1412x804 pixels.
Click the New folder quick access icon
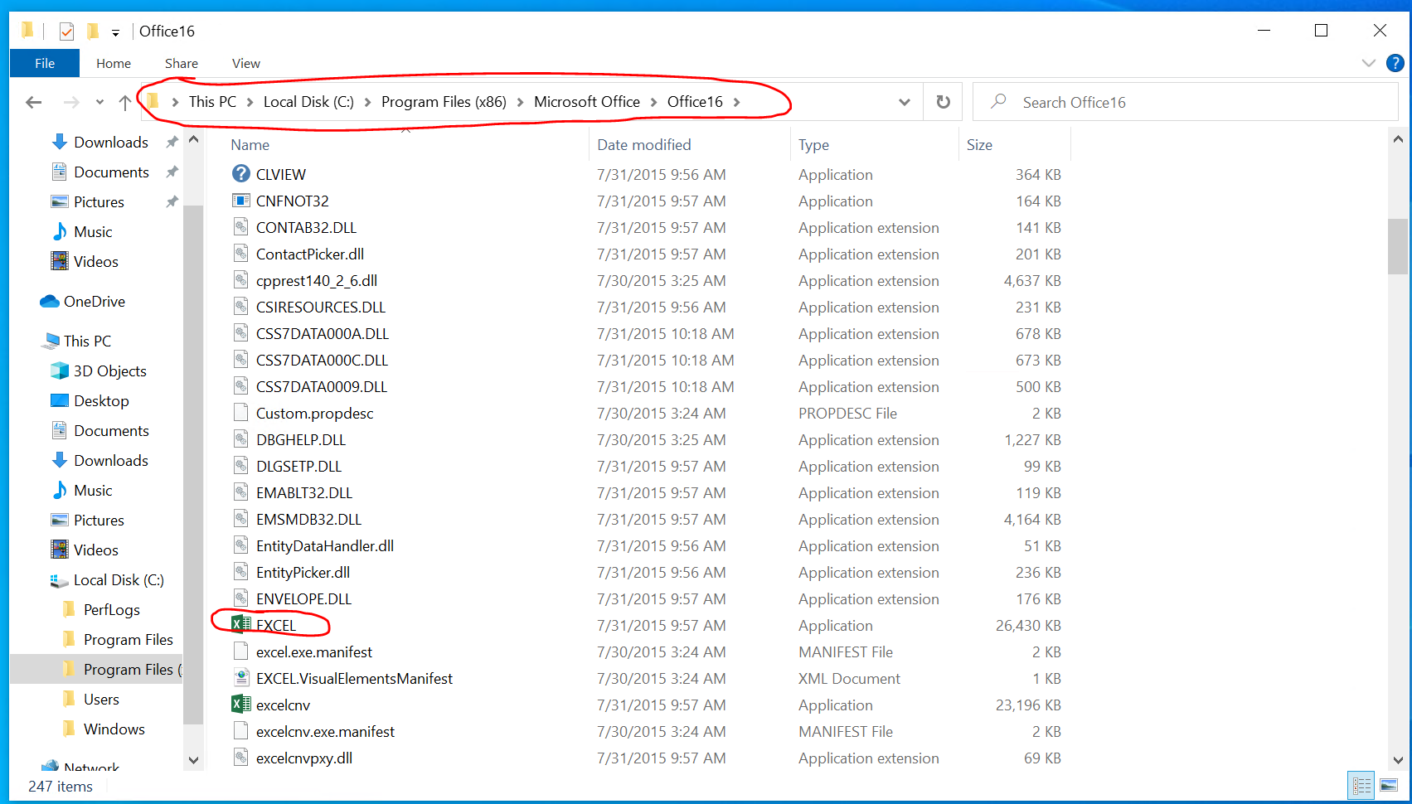point(93,31)
